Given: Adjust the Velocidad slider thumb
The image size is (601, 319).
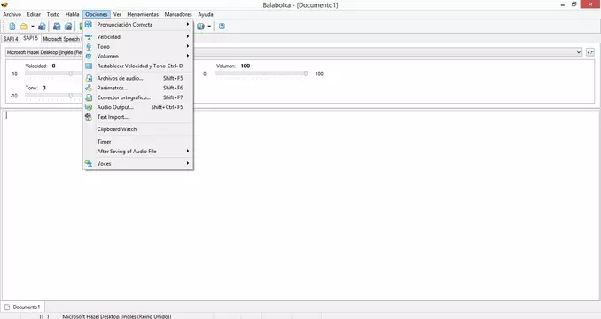Looking at the screenshot, I should coord(71,74).
